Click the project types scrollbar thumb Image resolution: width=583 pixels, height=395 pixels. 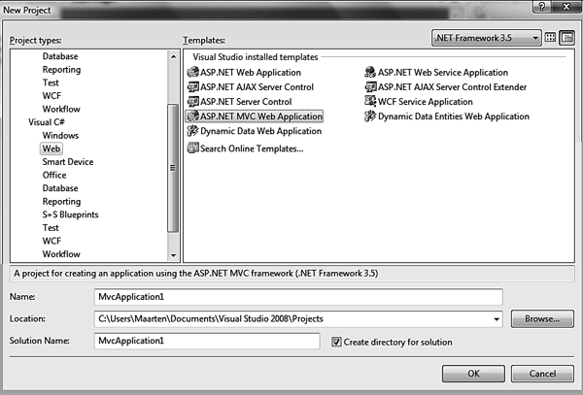[x=173, y=168]
